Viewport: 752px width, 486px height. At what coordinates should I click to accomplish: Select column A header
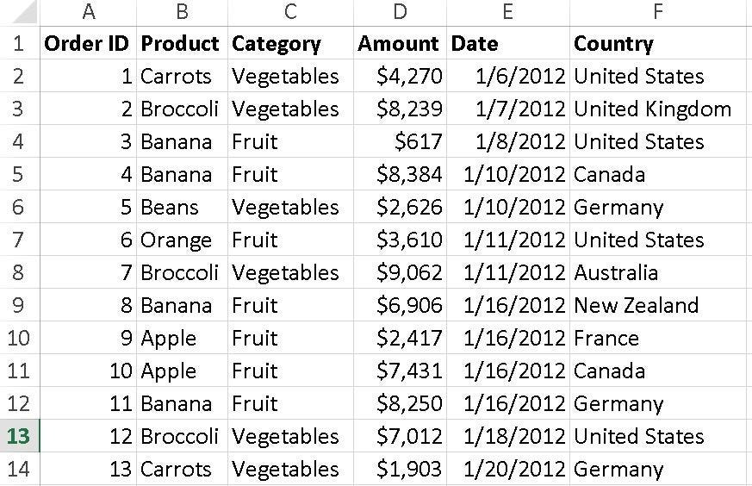[88, 12]
